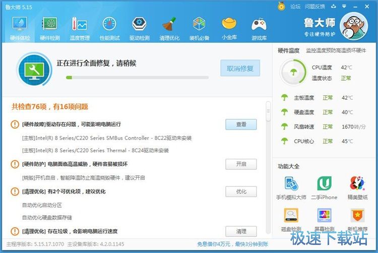The width and height of the screenshot is (378, 253).
Task: Click the 鲁大师 mascot avatar
Action: 354,26
